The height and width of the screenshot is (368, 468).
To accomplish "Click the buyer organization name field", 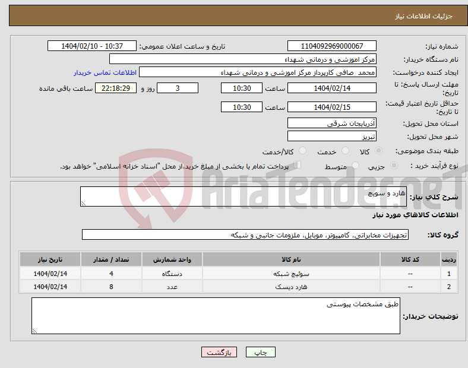I will (x=243, y=59).
